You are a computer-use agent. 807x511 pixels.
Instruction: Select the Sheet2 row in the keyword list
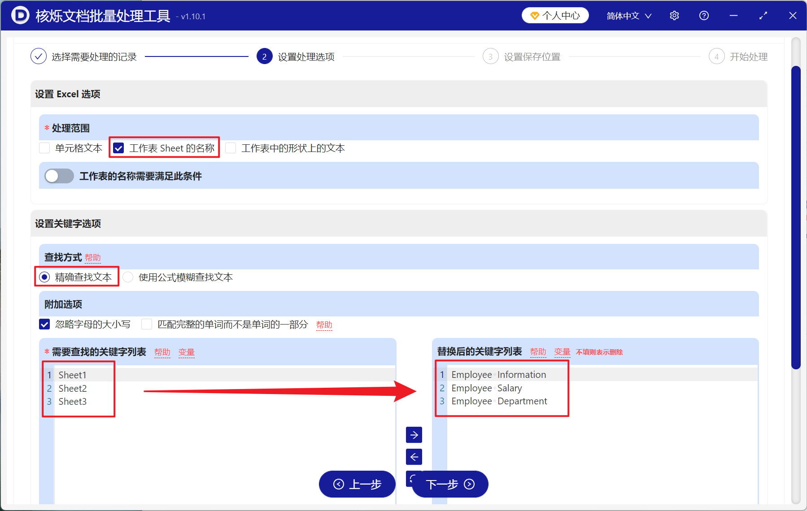tap(72, 388)
